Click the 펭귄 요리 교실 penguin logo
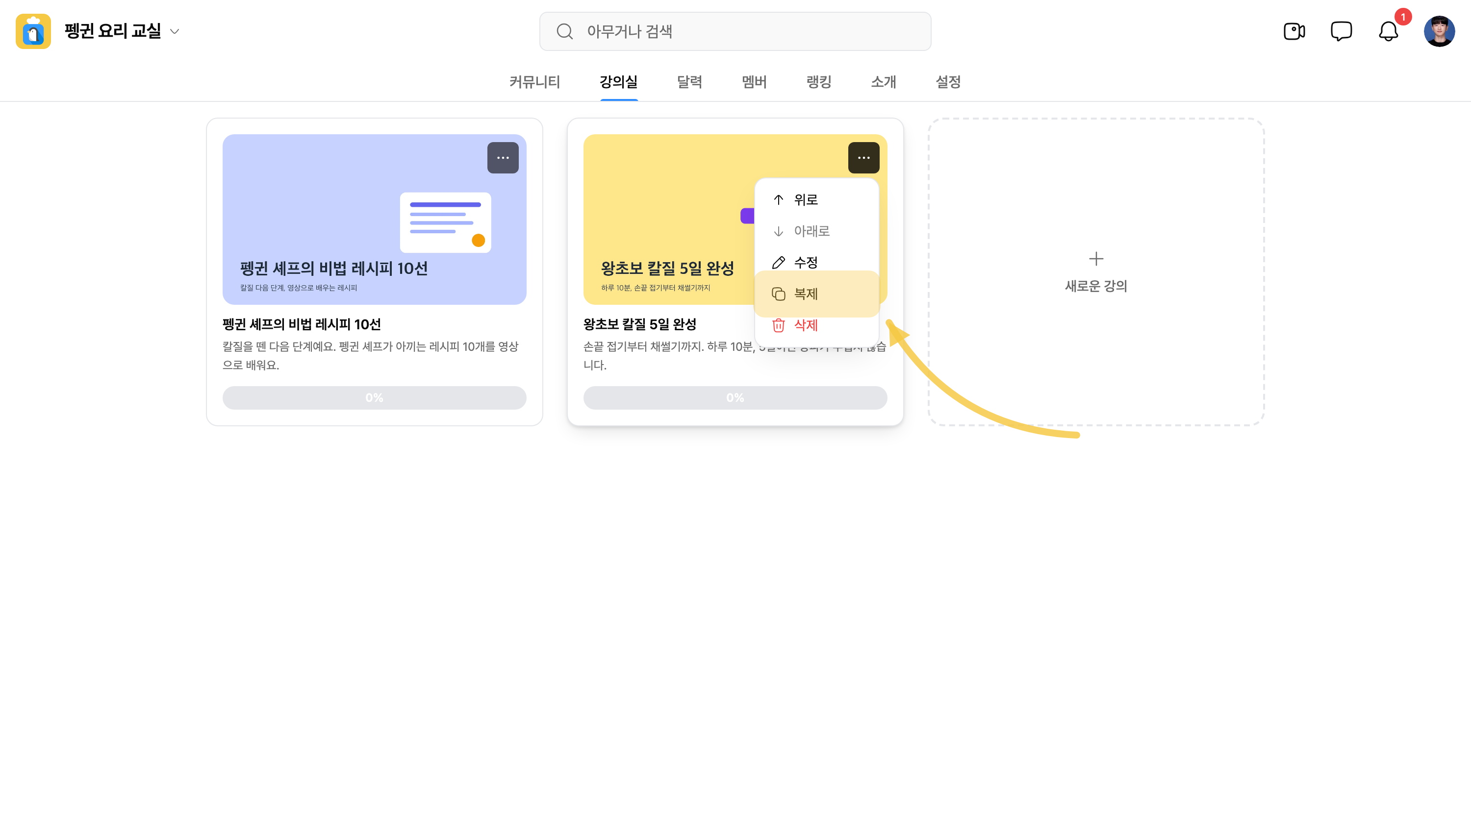Viewport: 1471px width, 833px height. pyautogui.click(x=33, y=31)
